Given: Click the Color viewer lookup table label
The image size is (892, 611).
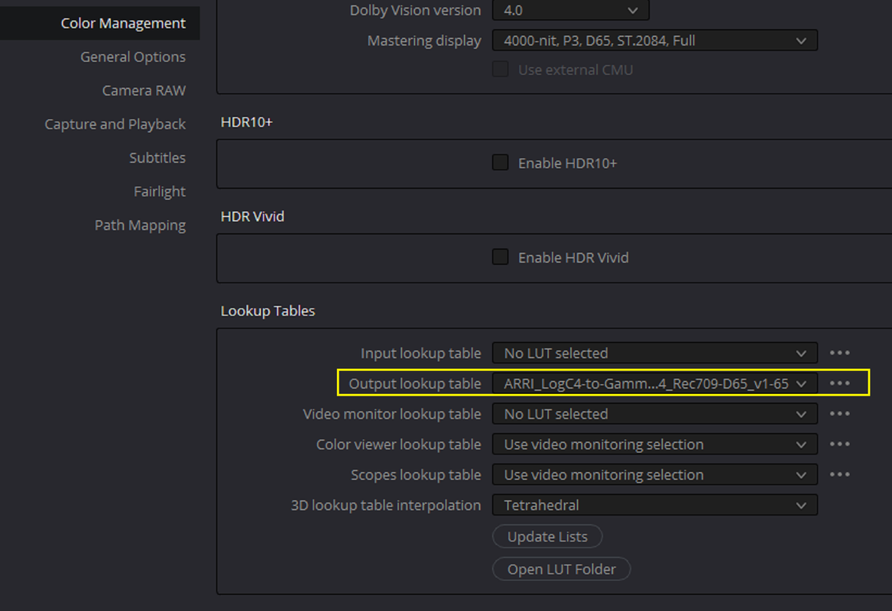Looking at the screenshot, I should click(x=398, y=445).
